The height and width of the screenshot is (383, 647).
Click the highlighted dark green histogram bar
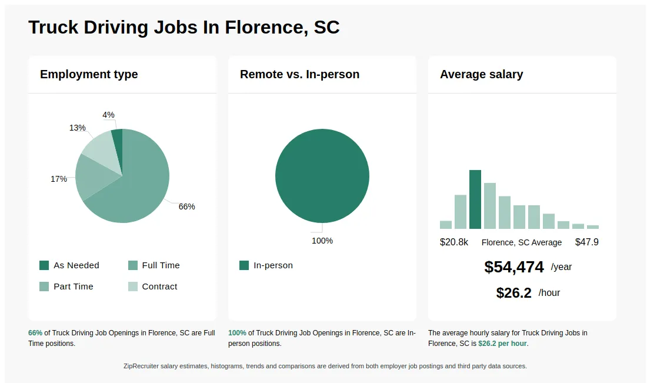tap(475, 199)
